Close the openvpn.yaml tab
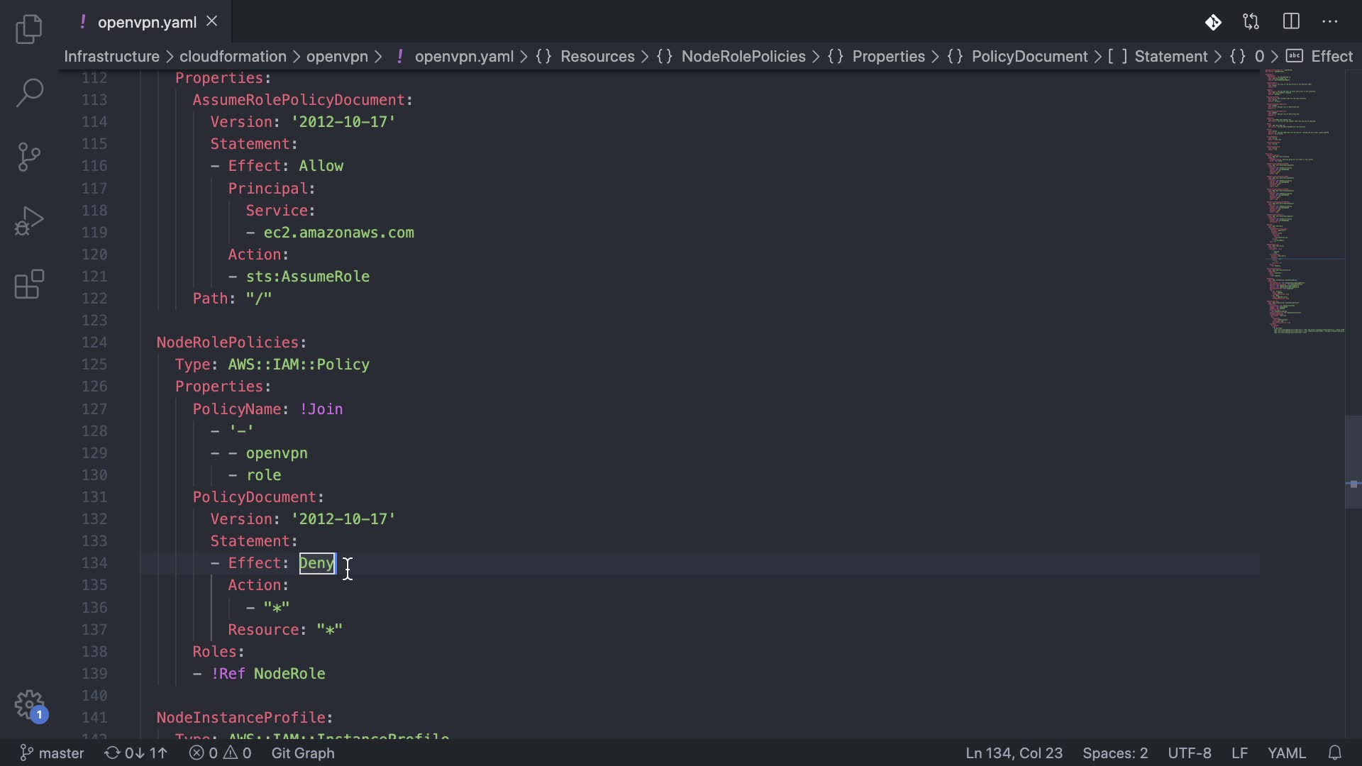Viewport: 1362px width, 766px height. click(x=211, y=22)
